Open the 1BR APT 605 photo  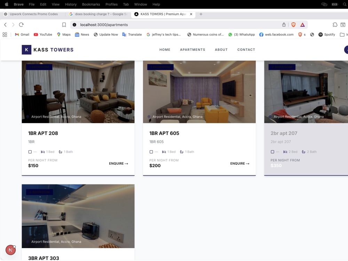tap(199, 92)
